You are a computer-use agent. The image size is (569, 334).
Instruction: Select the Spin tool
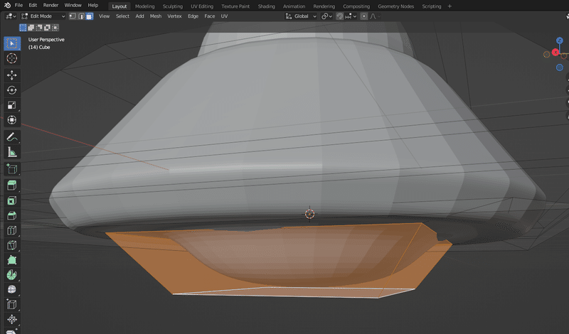coord(12,275)
